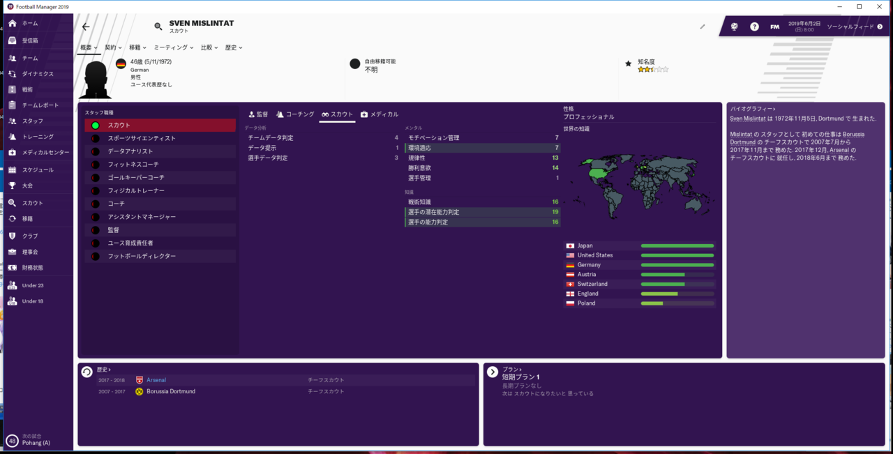Screen dimensions: 893x454
Task: Open the Inbox (受信箱) sidebar icon
Action: [x=12, y=40]
